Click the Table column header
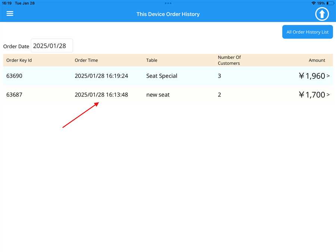Image resolution: width=336 pixels, height=252 pixels. click(x=152, y=60)
